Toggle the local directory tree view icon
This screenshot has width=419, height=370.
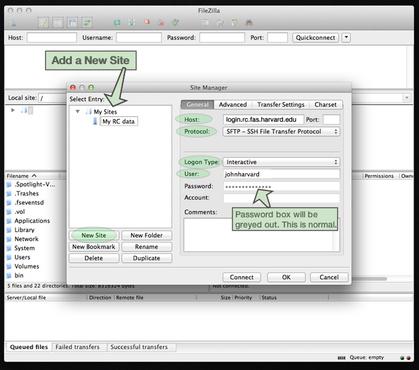(57, 23)
